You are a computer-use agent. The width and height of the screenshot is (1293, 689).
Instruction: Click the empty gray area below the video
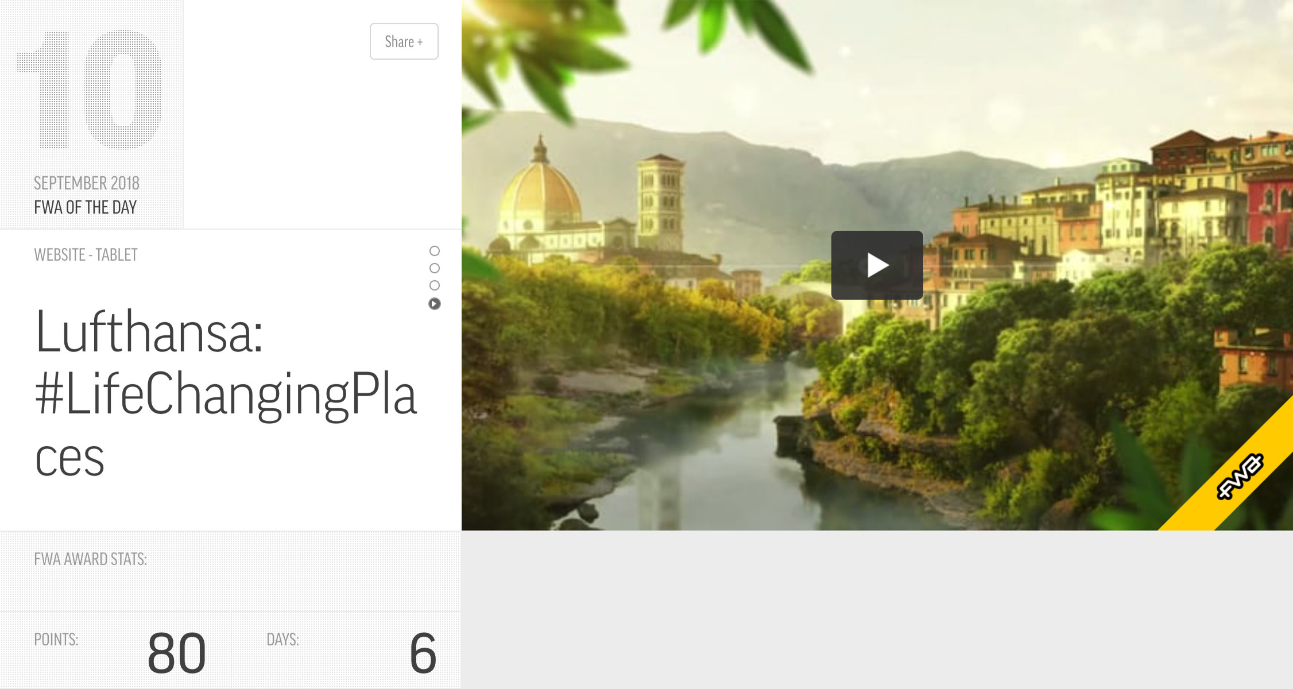[877, 610]
